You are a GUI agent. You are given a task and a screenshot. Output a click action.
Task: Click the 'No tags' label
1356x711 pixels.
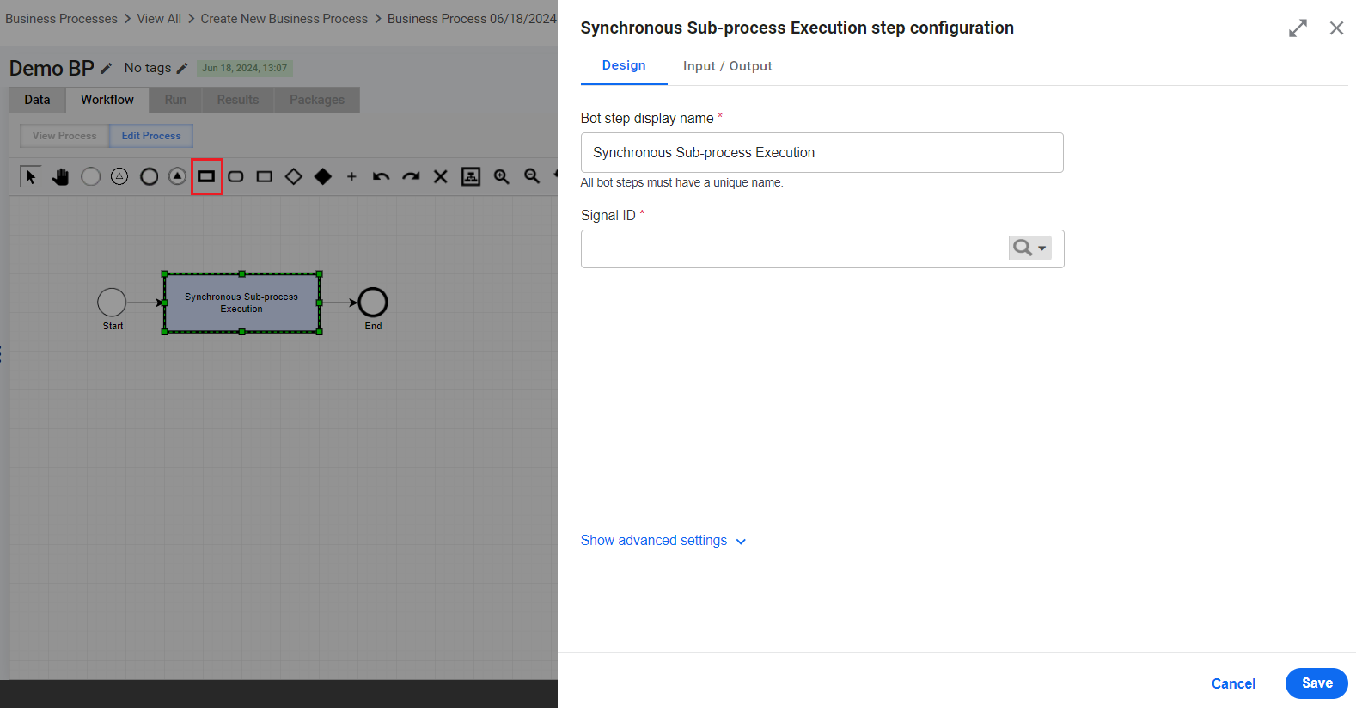(x=148, y=68)
